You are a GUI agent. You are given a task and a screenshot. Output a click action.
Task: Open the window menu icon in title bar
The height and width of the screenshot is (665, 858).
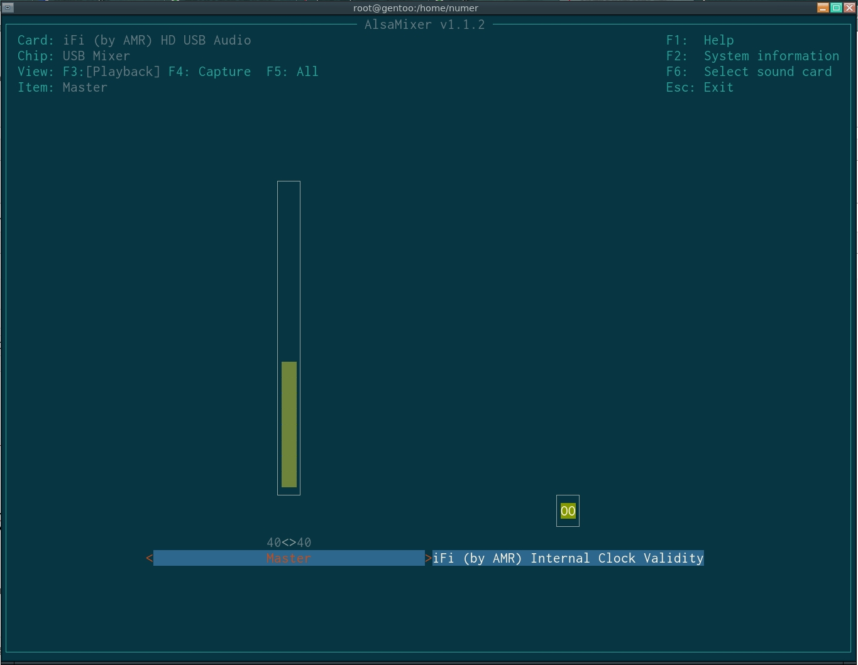tap(8, 8)
